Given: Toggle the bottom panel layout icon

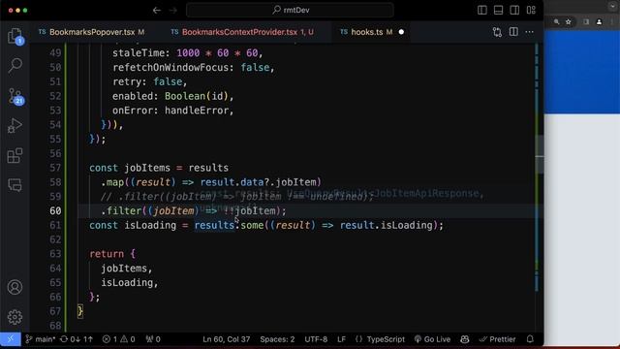Looking at the screenshot, I should [498, 11].
